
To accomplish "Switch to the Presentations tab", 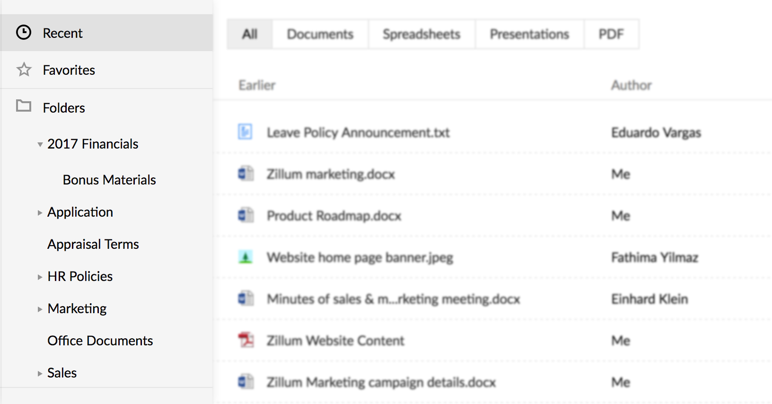I will pos(529,34).
